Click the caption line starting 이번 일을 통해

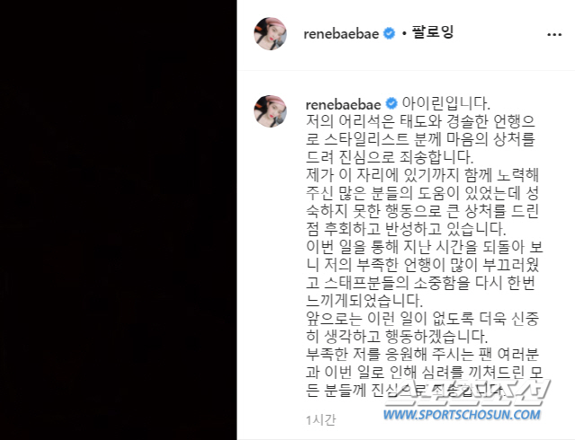pyautogui.click(x=424, y=247)
